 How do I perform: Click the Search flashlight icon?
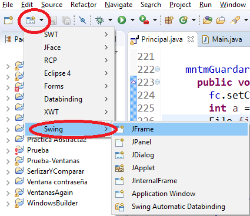click(x=235, y=20)
